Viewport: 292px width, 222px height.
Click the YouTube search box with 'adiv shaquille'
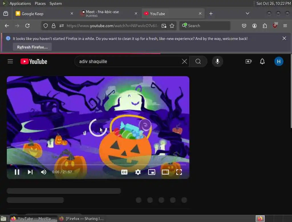pyautogui.click(x=129, y=61)
